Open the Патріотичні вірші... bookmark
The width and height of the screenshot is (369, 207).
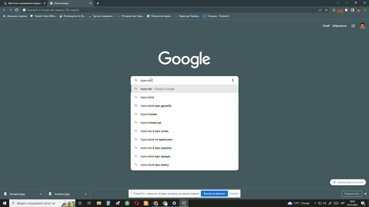click(159, 16)
